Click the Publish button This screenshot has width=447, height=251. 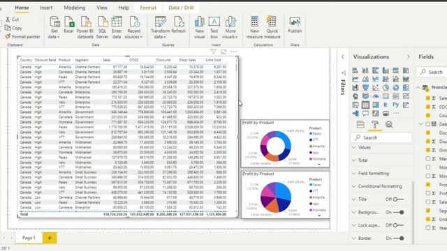295,25
